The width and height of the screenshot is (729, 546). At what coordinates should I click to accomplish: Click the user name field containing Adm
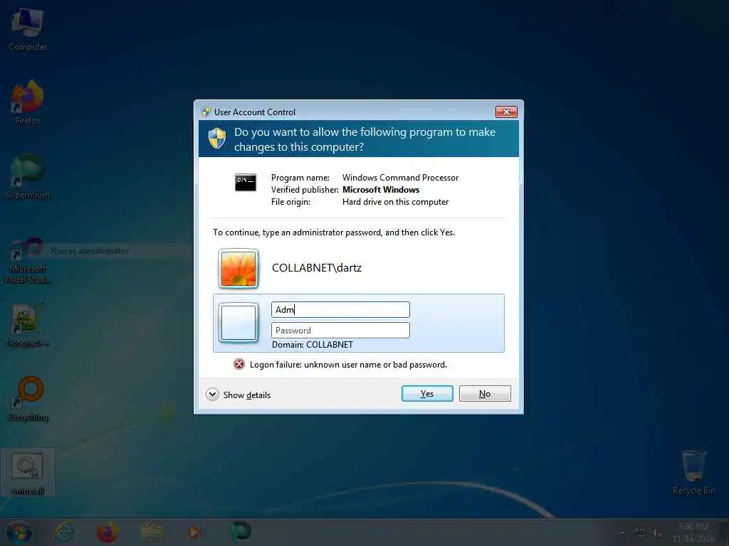click(340, 310)
